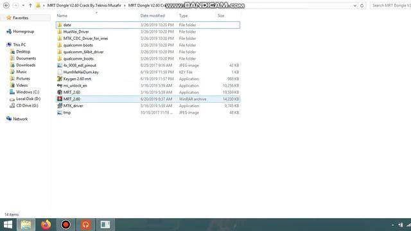Click the 'Keygen 2.60 mrt' file name
The width and height of the screenshot is (411, 231).
[77, 79]
